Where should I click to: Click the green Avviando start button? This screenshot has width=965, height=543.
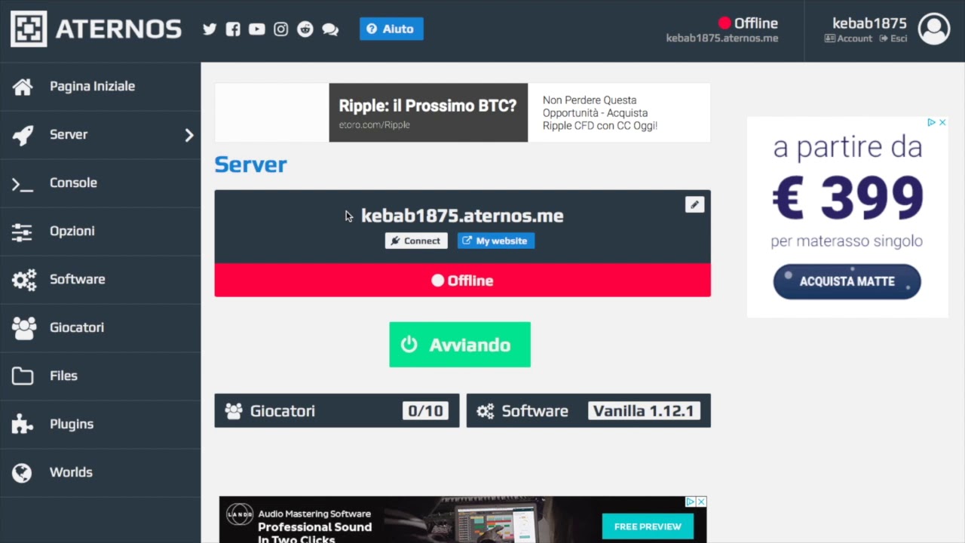460,345
